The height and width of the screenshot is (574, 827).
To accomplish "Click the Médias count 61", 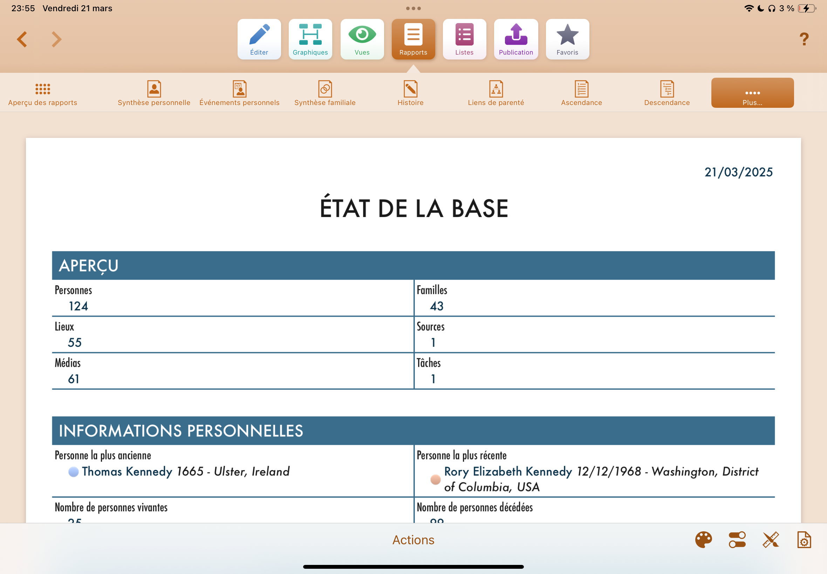I will coord(74,379).
